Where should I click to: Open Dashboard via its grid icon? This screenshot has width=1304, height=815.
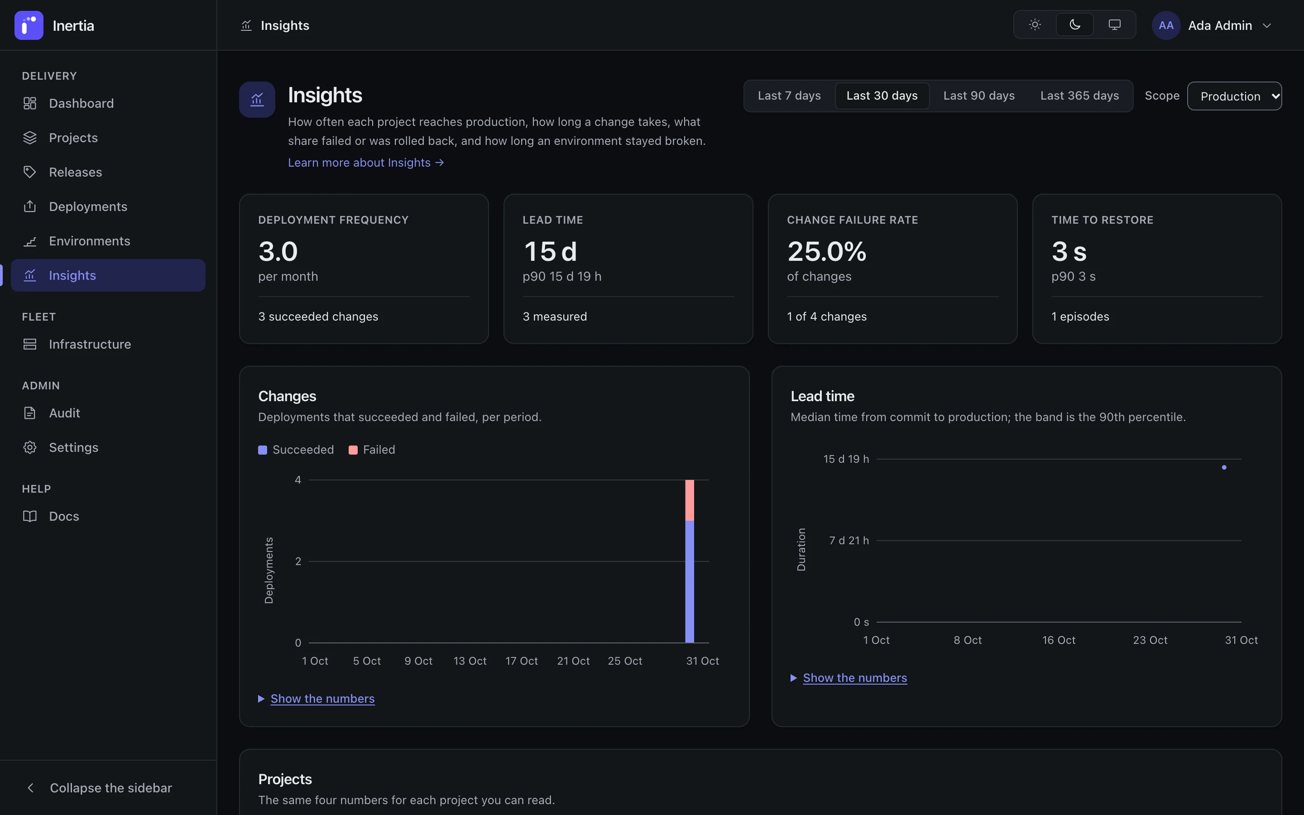click(x=29, y=103)
